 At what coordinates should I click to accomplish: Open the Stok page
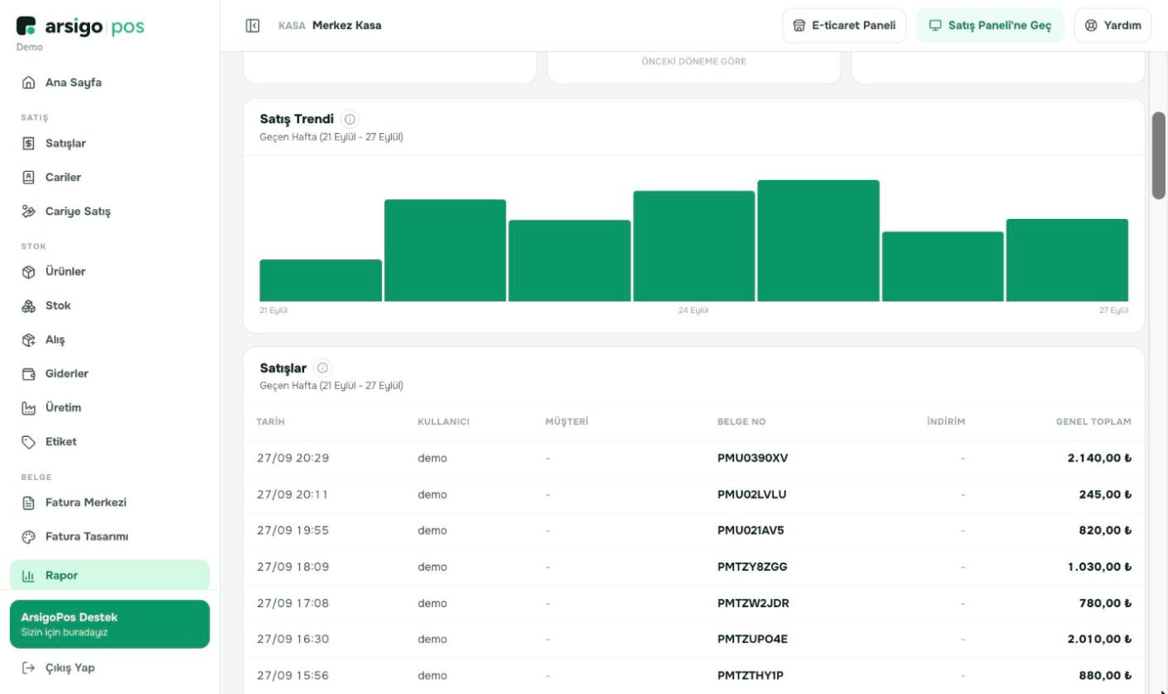[110, 306]
